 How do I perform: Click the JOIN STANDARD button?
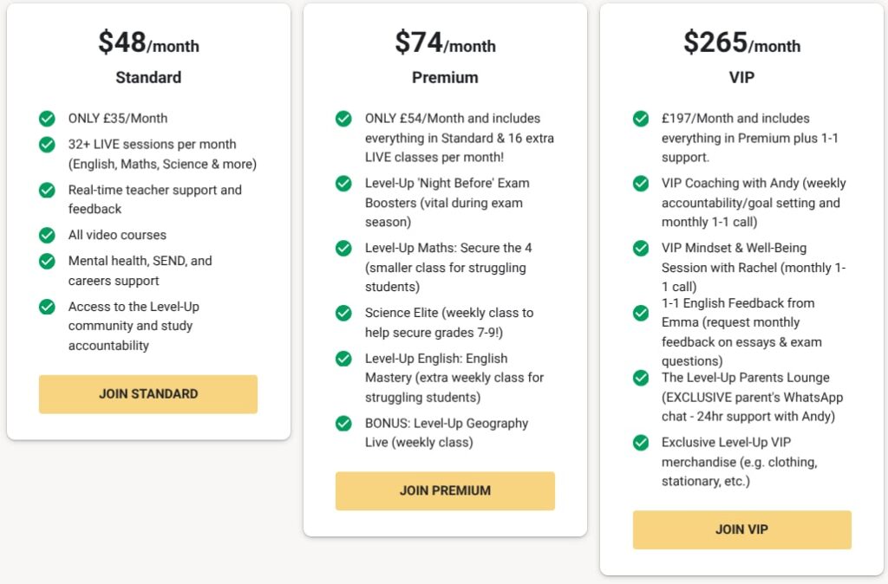click(x=148, y=394)
